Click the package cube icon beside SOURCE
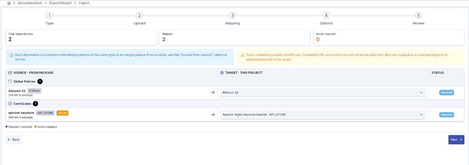The image size is (469, 165). tap(10, 73)
